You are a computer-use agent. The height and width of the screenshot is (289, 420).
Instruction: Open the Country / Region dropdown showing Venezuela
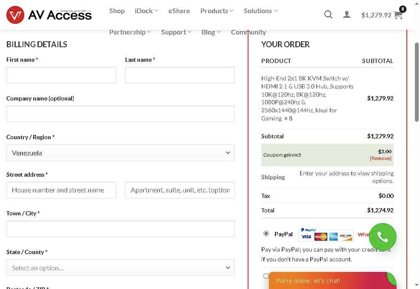tap(120, 153)
